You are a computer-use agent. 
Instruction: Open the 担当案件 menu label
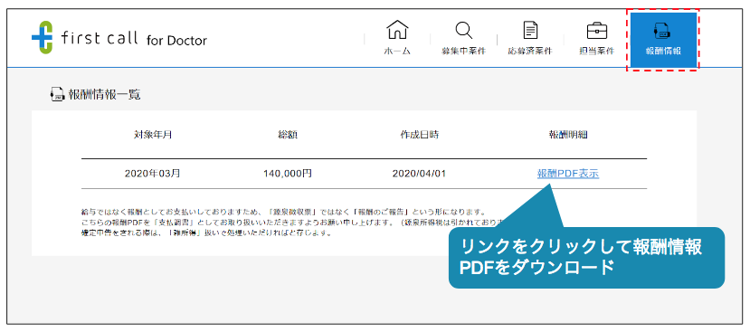(x=596, y=52)
